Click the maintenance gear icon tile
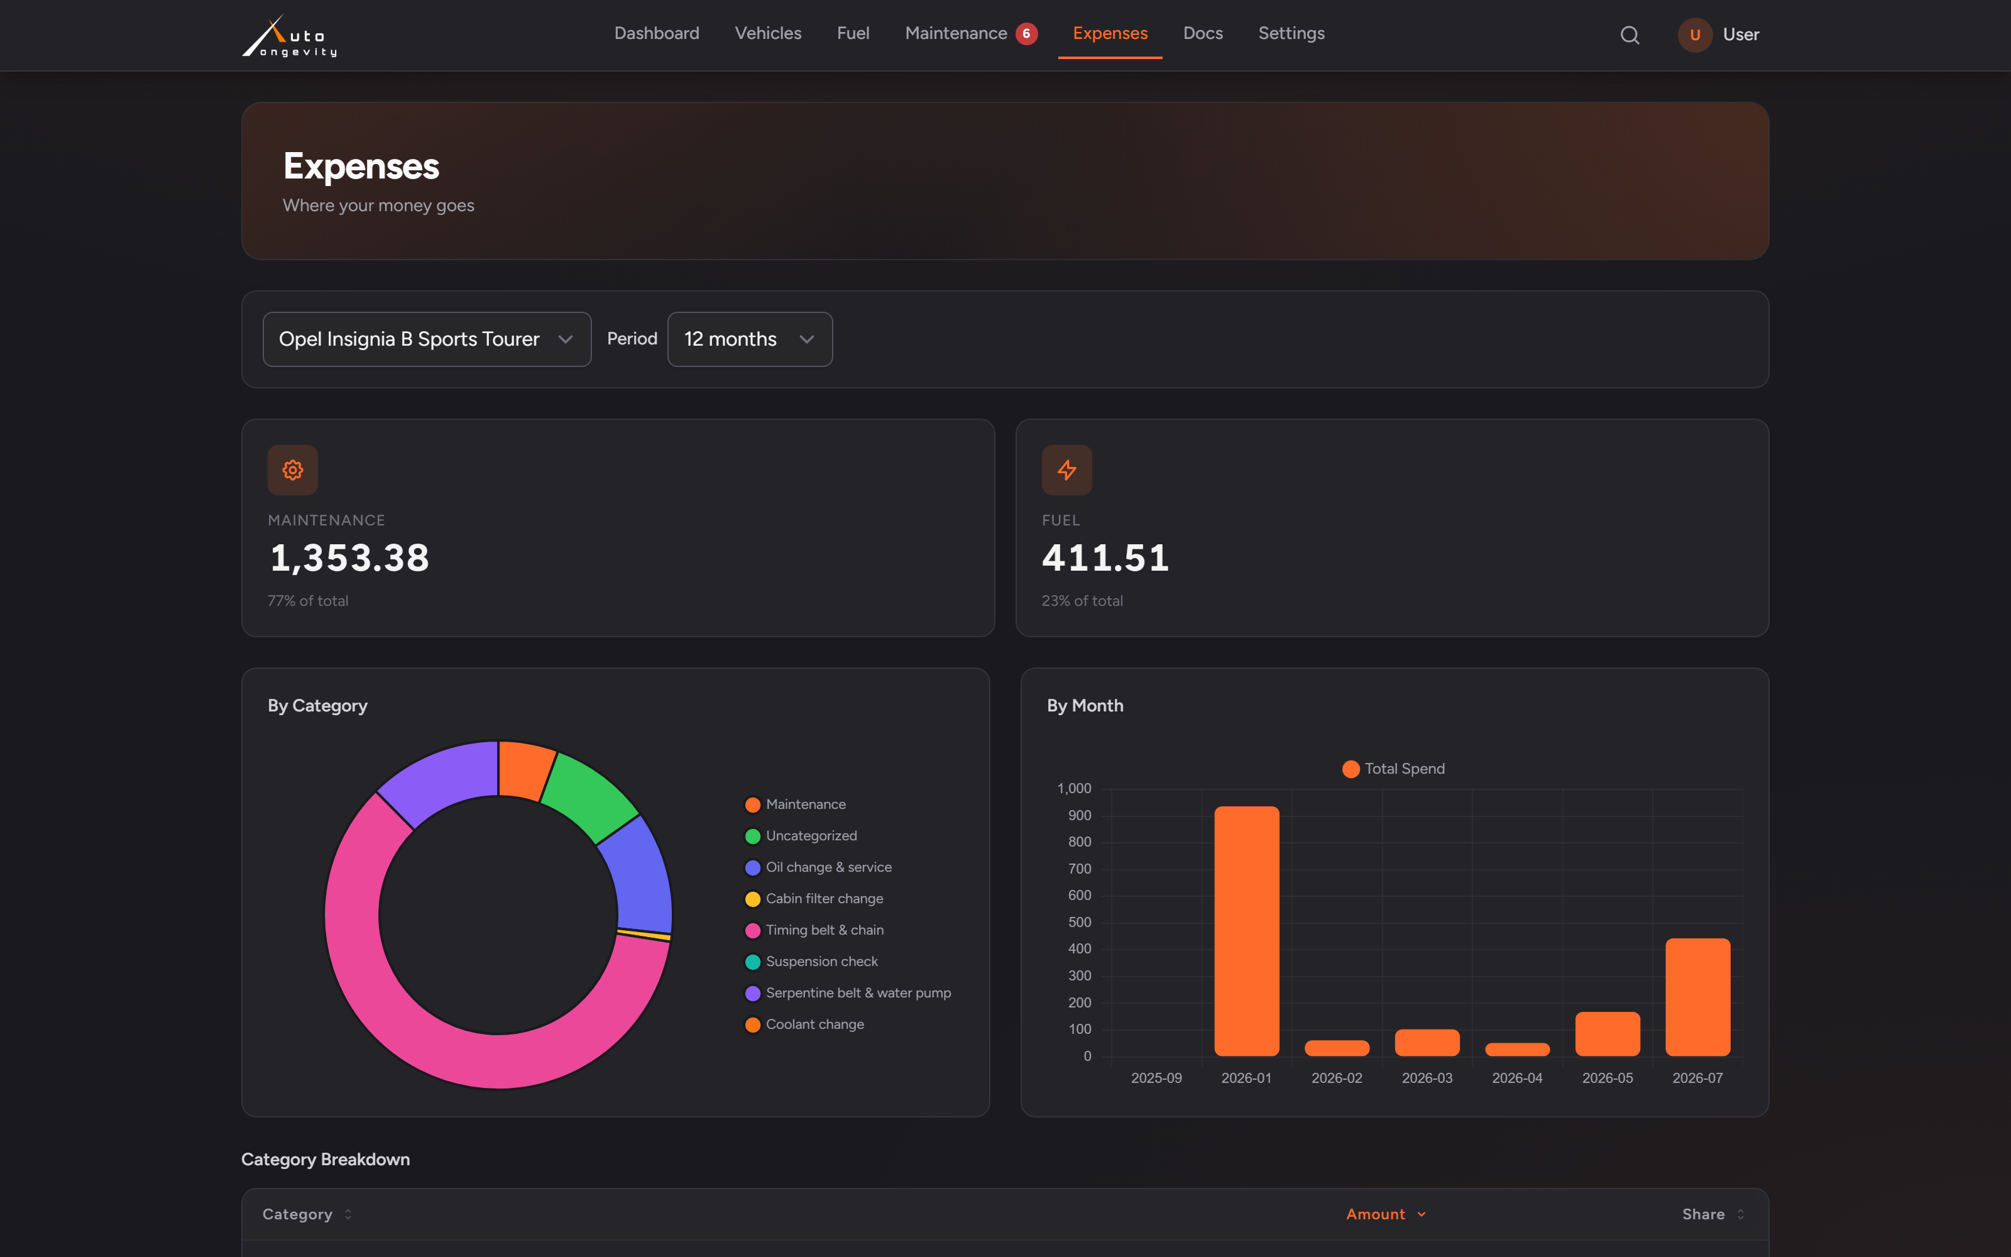This screenshot has height=1257, width=2011. [x=292, y=469]
